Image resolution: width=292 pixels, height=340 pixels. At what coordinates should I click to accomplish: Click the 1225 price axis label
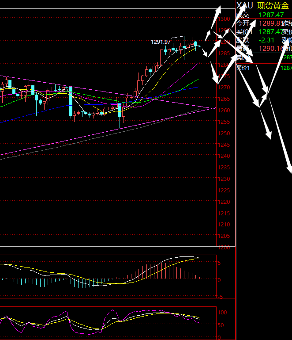coord(224,191)
